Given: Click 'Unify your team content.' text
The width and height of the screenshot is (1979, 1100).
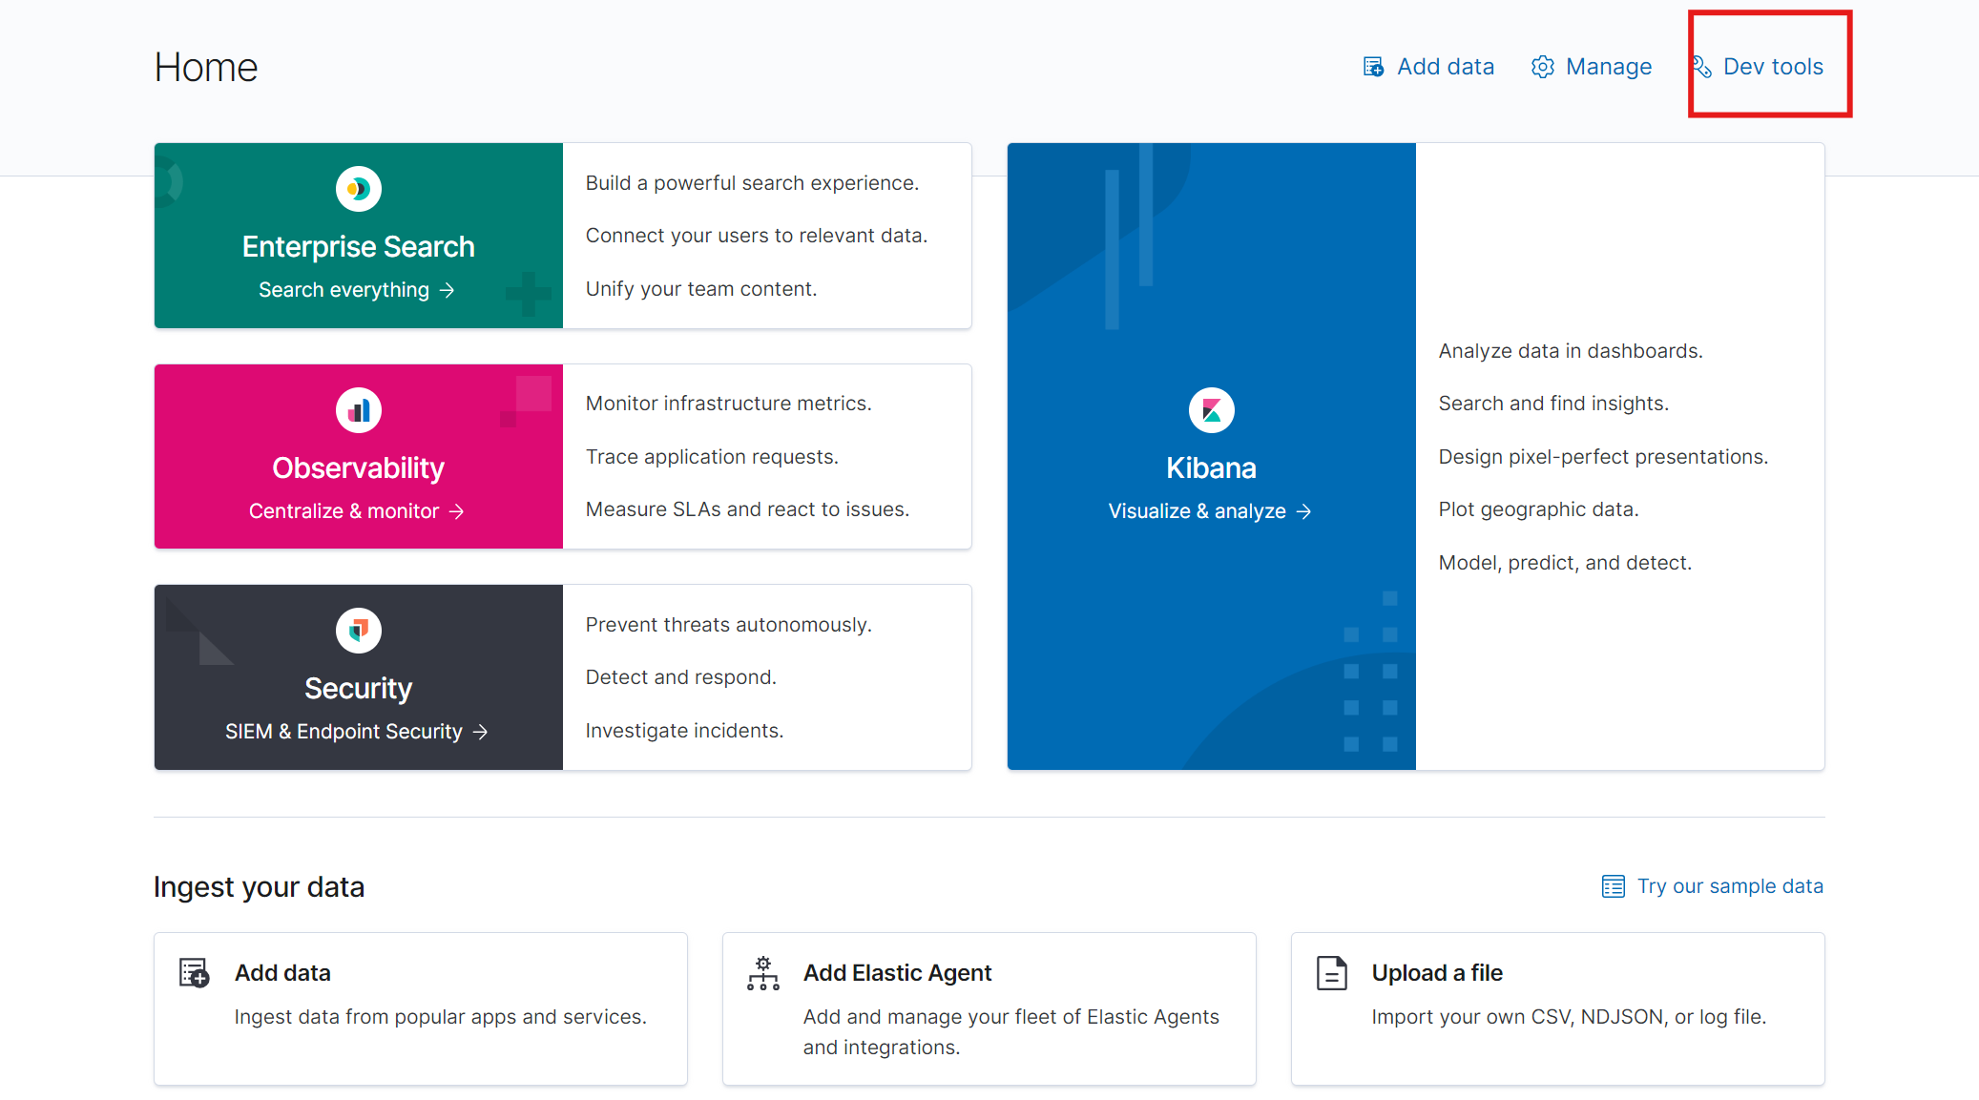Looking at the screenshot, I should 701,289.
